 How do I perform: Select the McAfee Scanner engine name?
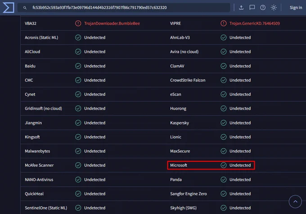(39, 165)
